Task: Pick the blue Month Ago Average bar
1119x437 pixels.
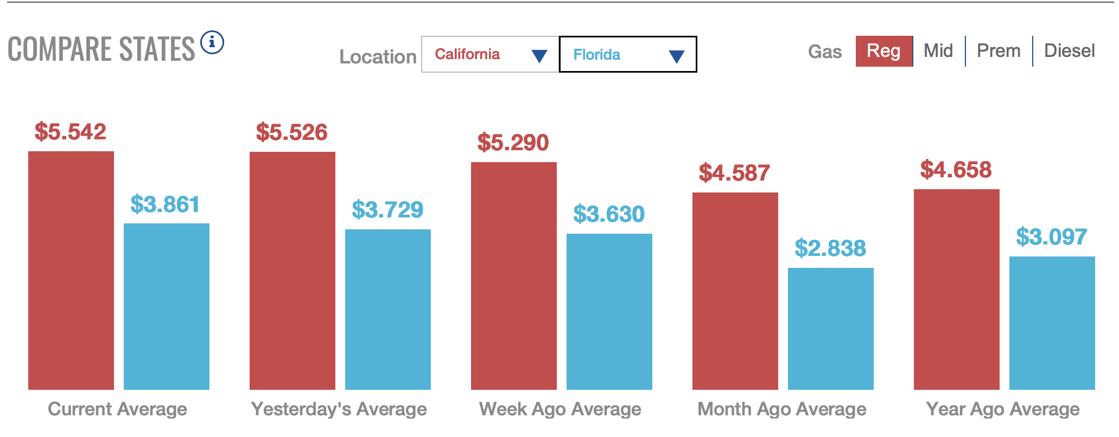Action: click(x=831, y=329)
